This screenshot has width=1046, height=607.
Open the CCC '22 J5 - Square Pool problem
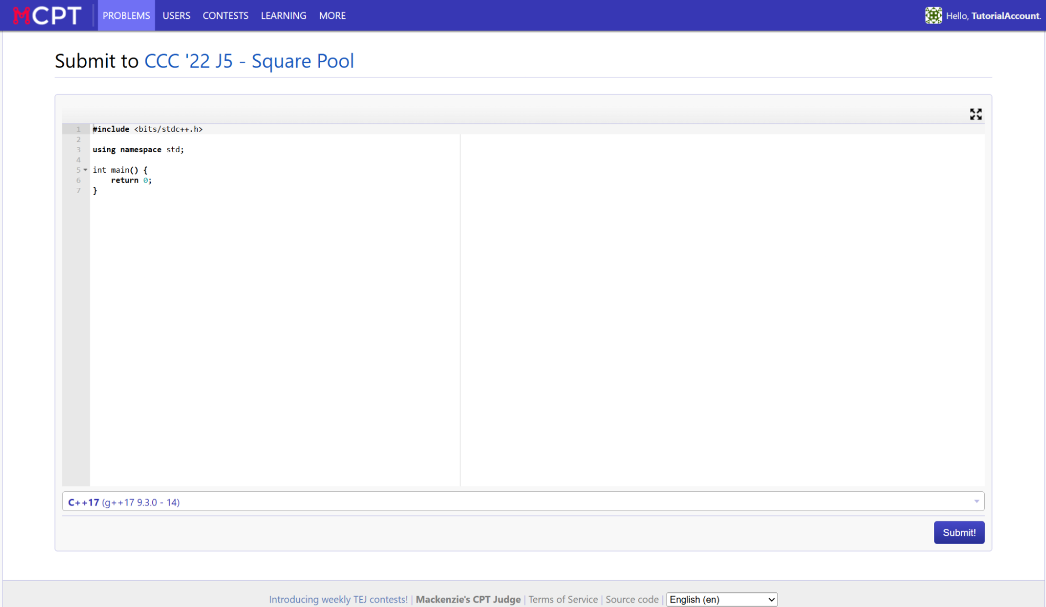(x=249, y=61)
